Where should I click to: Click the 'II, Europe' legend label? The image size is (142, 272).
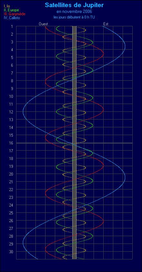pos(11,10)
